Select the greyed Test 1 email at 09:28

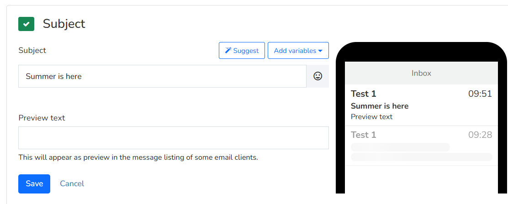[421, 146]
